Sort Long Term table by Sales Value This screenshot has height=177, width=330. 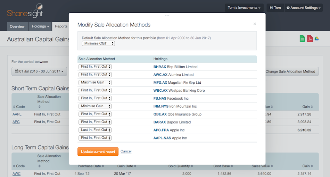[x=262, y=166]
